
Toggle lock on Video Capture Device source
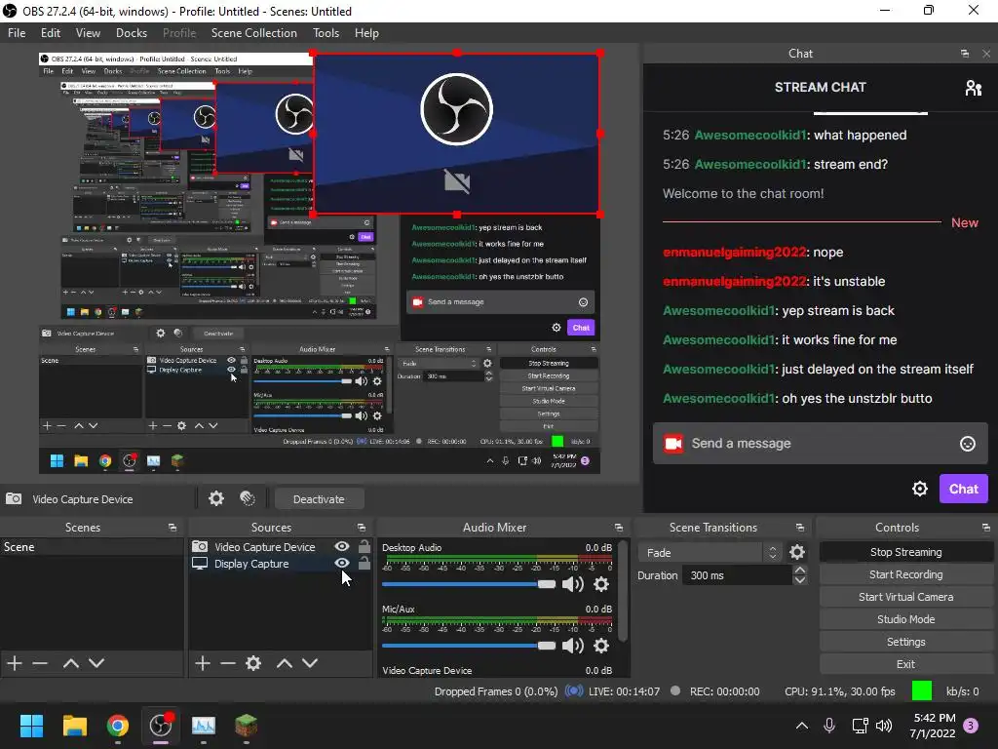365,546
